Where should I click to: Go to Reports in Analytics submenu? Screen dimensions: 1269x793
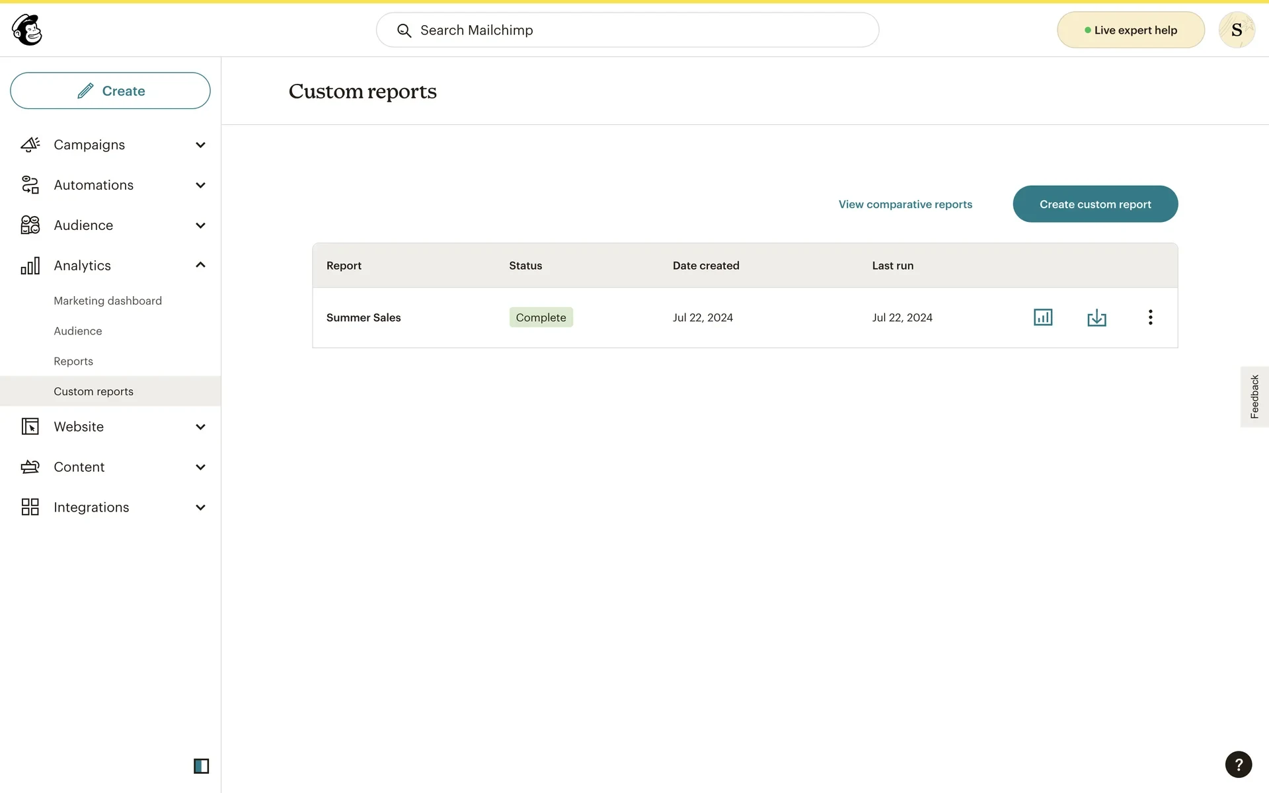click(73, 361)
